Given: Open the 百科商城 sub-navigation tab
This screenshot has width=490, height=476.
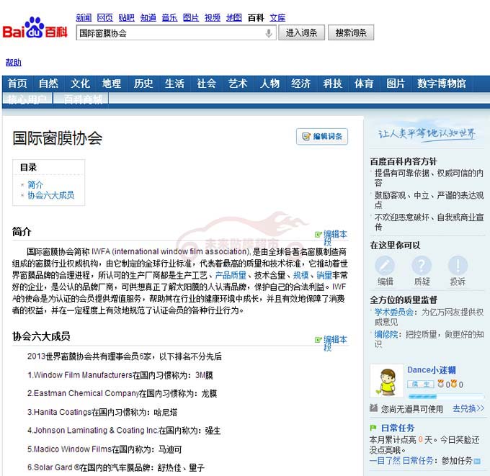Looking at the screenshot, I should [83, 99].
